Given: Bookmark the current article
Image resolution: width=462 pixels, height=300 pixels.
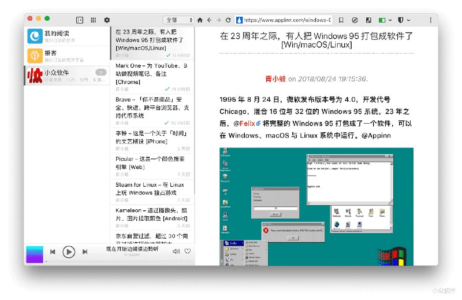Looking at the screenshot, I should (341, 20).
